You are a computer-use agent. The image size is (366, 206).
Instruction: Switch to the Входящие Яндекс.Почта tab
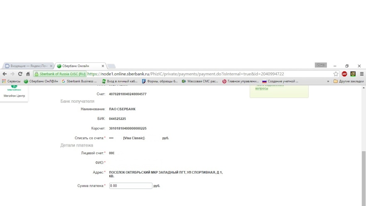click(27, 66)
